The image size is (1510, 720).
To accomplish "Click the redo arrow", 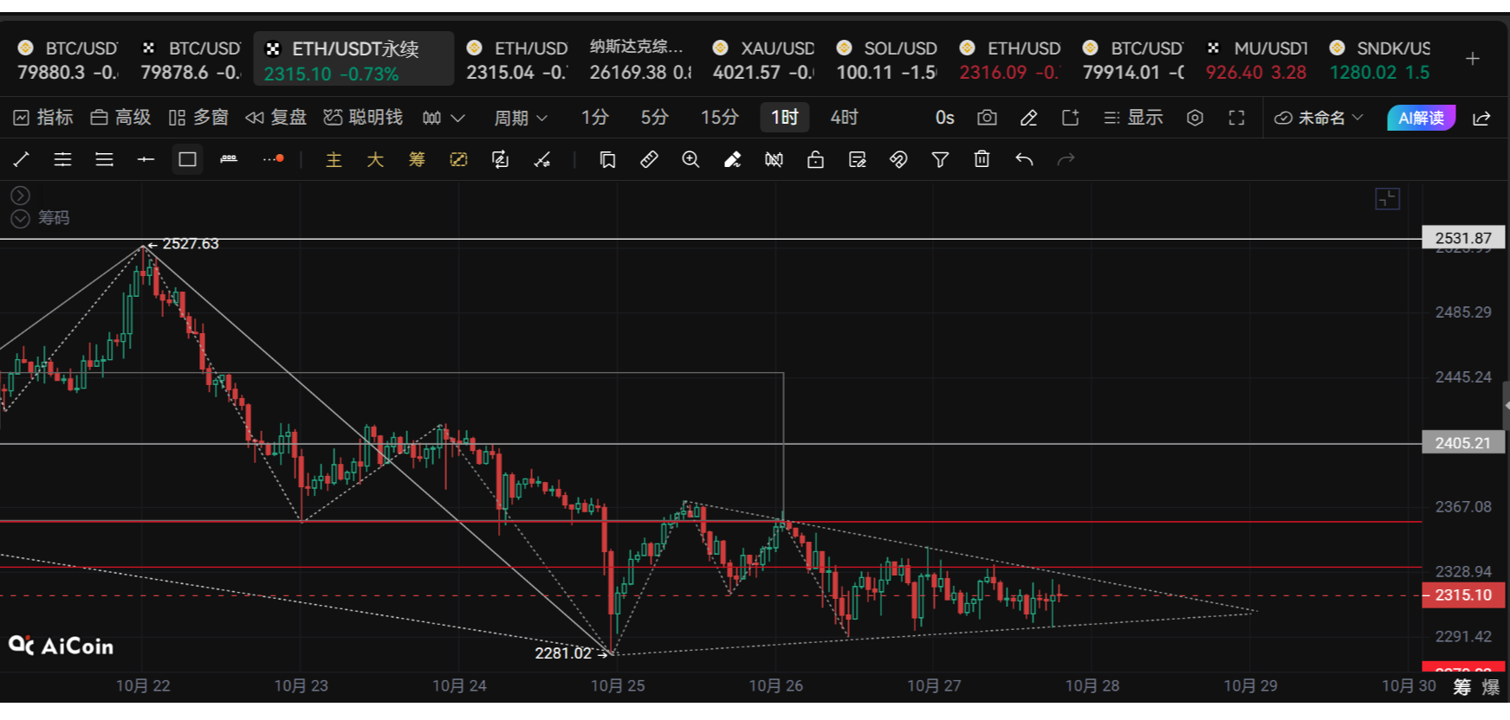I will (1066, 159).
